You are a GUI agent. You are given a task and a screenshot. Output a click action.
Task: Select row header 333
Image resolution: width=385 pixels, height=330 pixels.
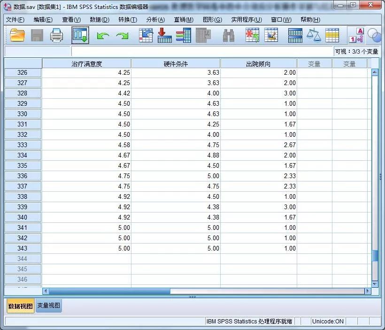(23, 145)
